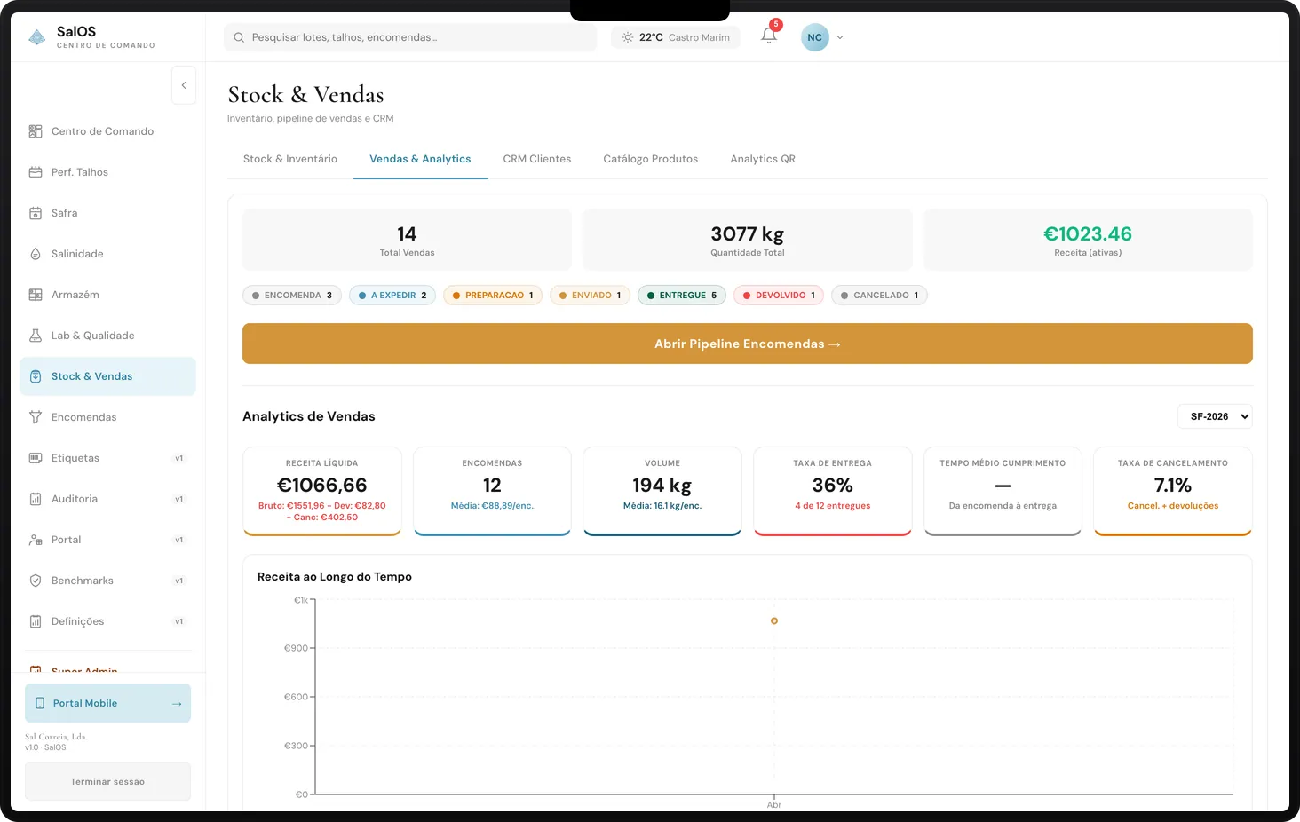The width and height of the screenshot is (1300, 822).
Task: Enable the A EXPEDIR filter chip
Action: click(392, 295)
